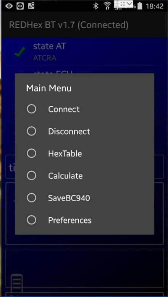
Task: Select the Calculate radio button
Action: (x=31, y=176)
